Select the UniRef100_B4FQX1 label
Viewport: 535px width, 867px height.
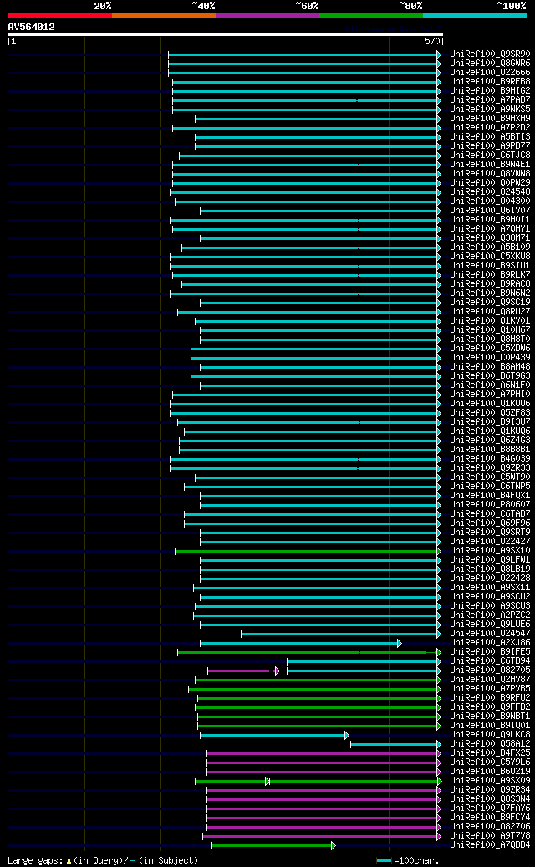pos(490,496)
